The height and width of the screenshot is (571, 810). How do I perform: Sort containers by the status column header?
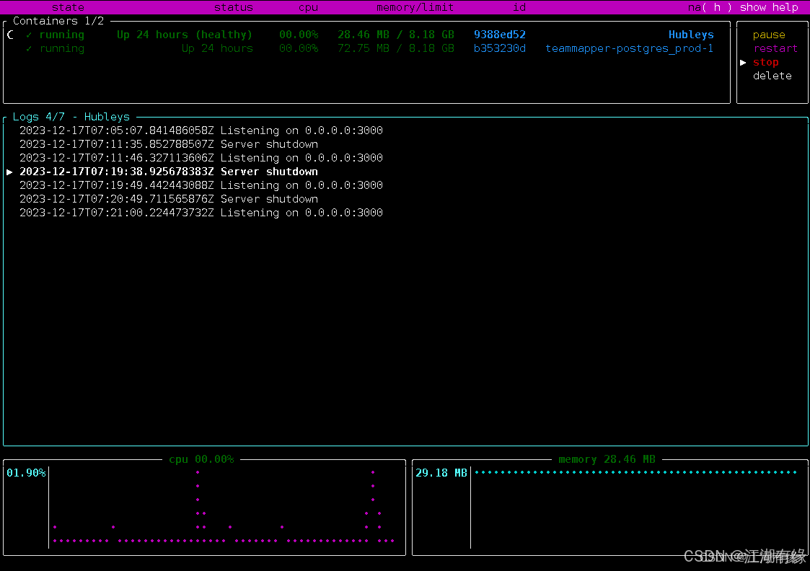click(234, 7)
